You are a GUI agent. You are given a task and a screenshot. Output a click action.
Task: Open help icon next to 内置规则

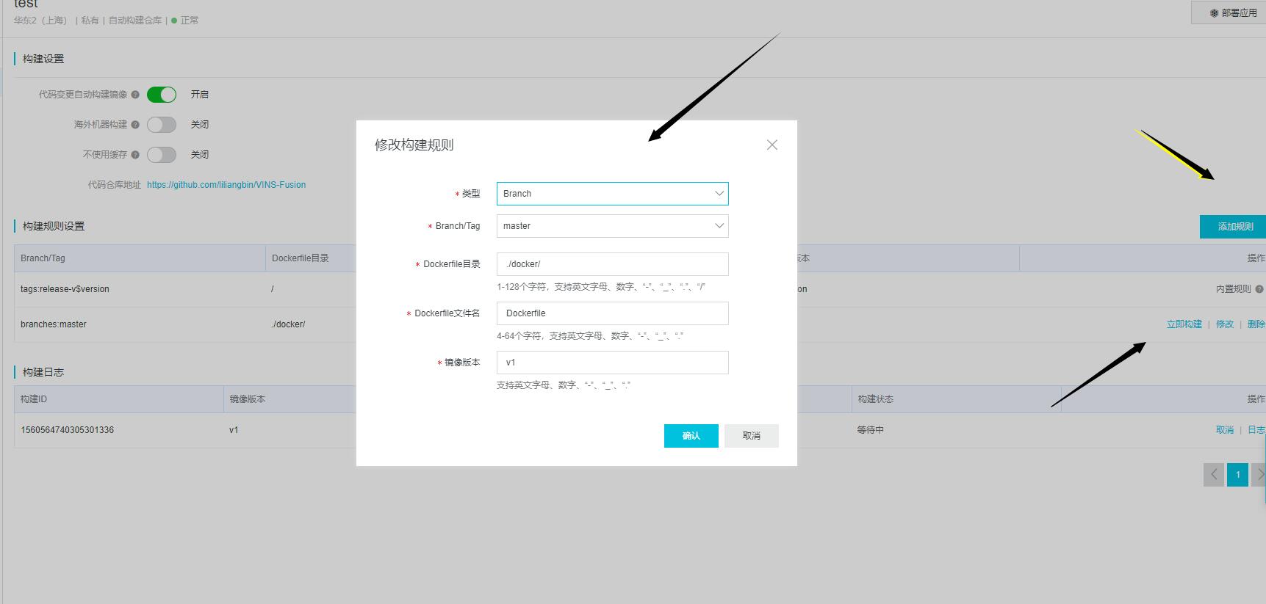(x=1259, y=289)
